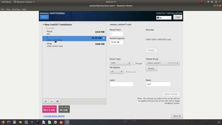Click Activities in the top bar

(x=6, y=2)
